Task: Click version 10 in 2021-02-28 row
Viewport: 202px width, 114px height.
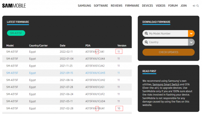Action: (x=119, y=108)
